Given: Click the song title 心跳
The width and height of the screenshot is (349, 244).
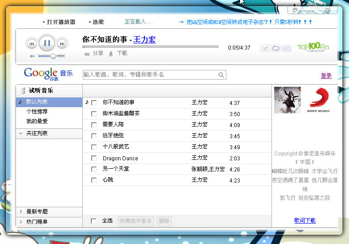Looking at the screenshot, I should pos(108,180).
